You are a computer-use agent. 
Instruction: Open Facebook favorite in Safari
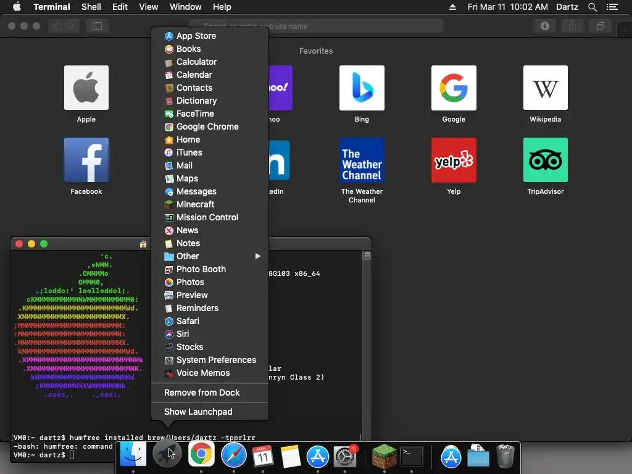86,160
